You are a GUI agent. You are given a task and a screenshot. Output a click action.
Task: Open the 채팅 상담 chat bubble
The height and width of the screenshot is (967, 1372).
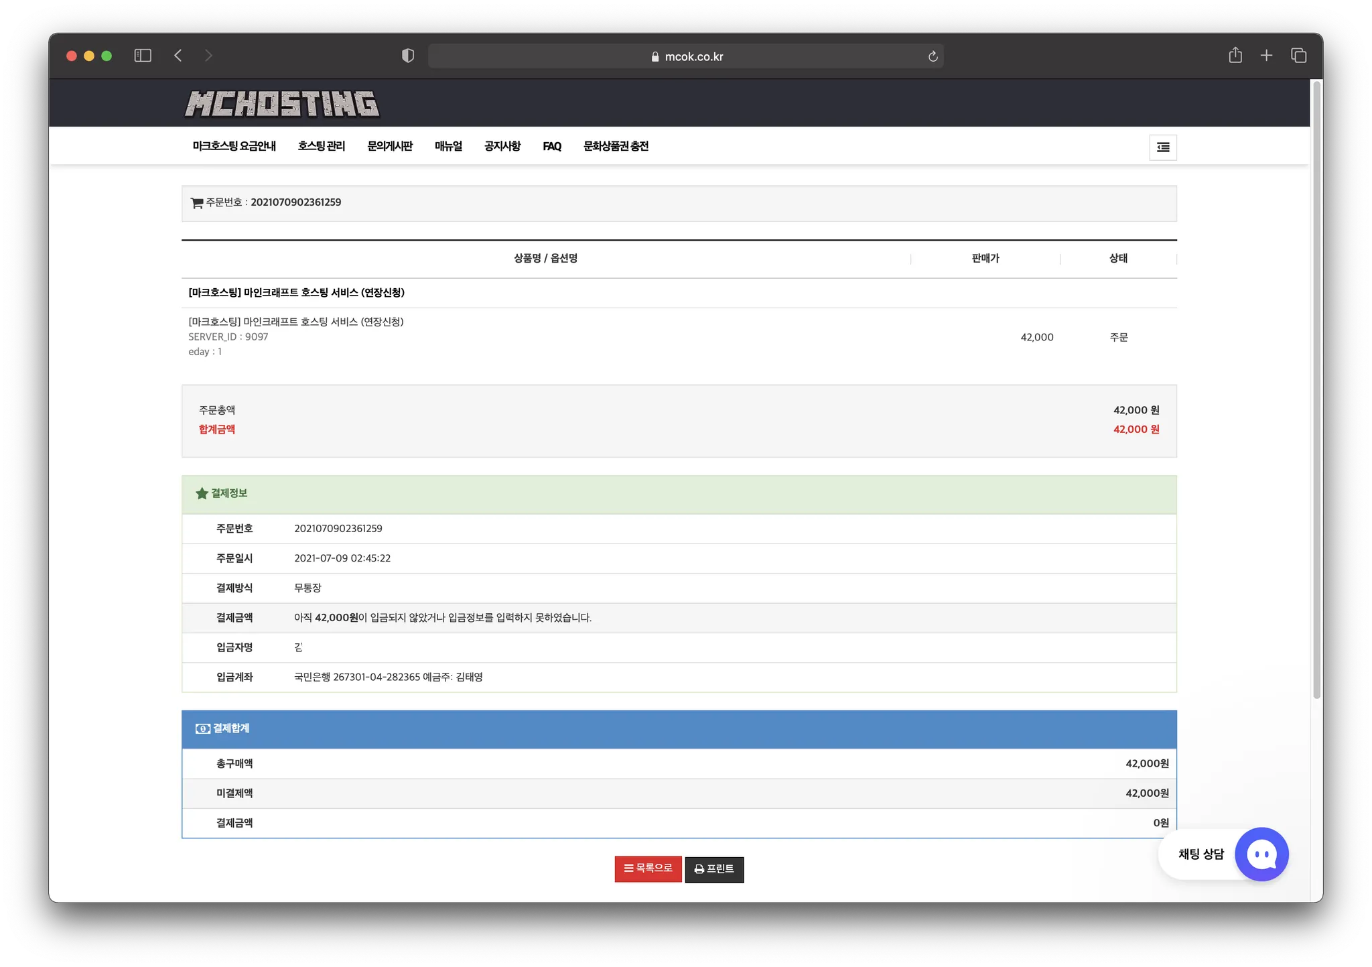(1261, 854)
